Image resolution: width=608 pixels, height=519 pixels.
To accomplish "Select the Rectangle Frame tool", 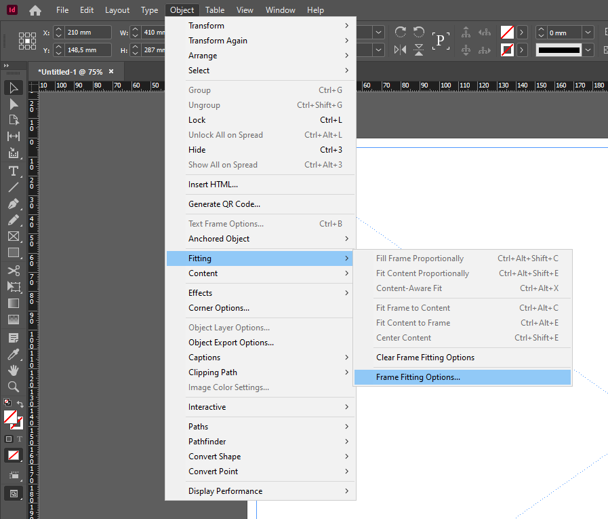I will click(14, 236).
